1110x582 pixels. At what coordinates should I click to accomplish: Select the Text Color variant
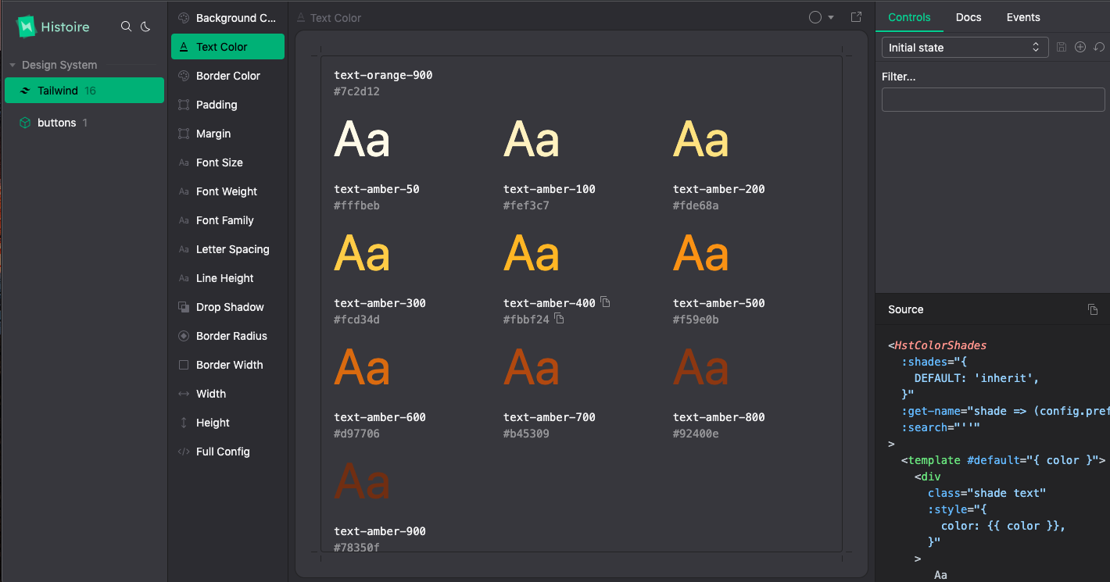(227, 47)
